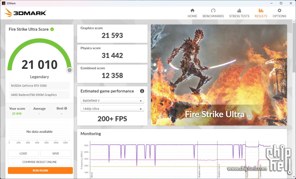Click the AMD Radeon(TM) 890M Graphics field
The height and width of the screenshot is (179, 296).
pyautogui.click(x=39, y=95)
